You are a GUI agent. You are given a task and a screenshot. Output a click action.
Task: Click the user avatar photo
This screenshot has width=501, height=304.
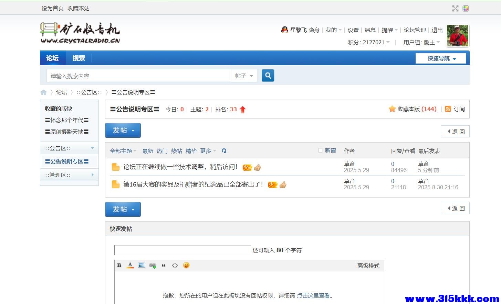coord(457,35)
